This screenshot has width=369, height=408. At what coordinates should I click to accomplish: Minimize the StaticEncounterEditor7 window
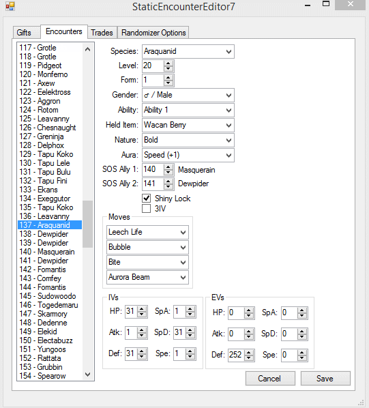[308, 5]
